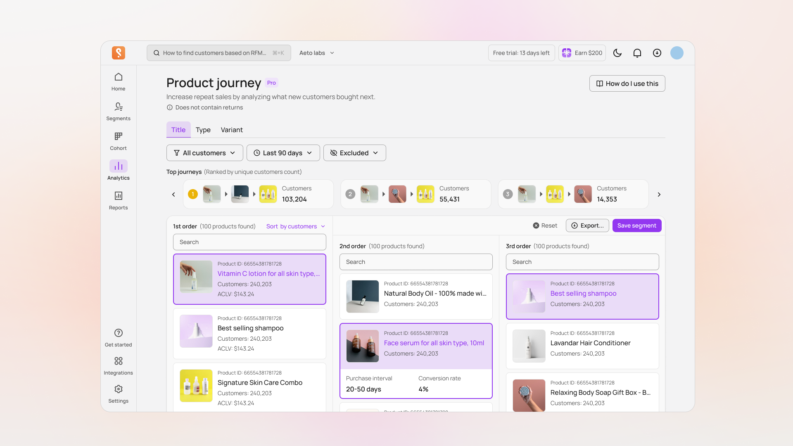Open the Last 90 days dropdown
Image resolution: width=793 pixels, height=446 pixels.
point(283,153)
